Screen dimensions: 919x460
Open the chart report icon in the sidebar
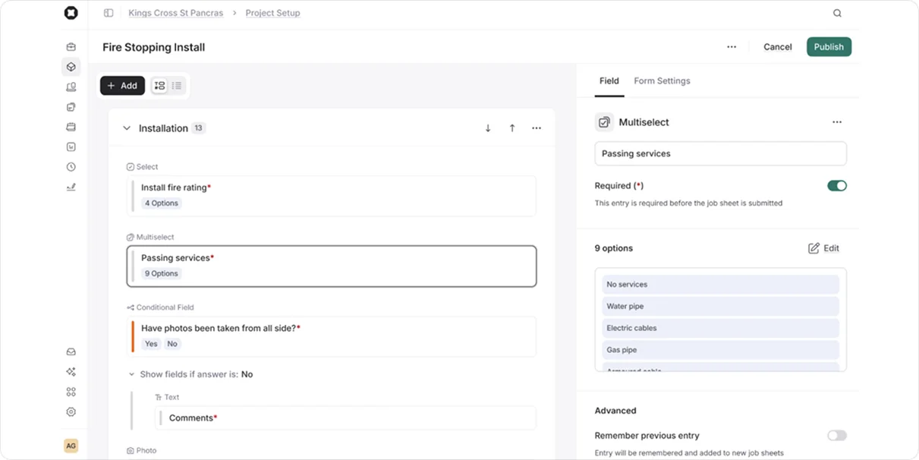tap(71, 147)
